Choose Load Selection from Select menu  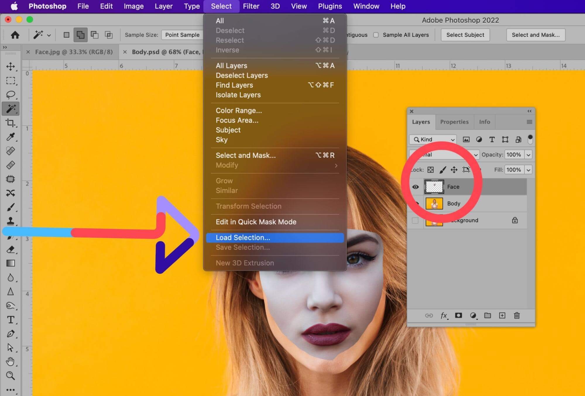243,237
